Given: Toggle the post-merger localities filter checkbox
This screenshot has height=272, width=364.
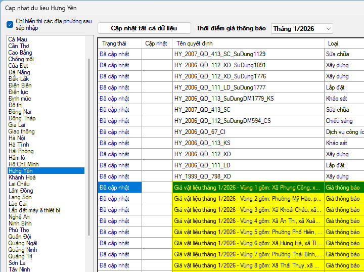Looking at the screenshot, I should coord(10,25).
